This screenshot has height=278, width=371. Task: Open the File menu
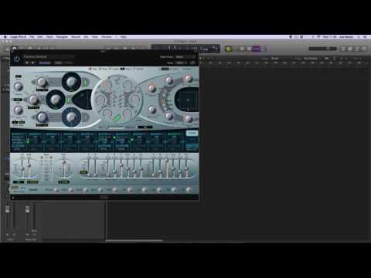[x=32, y=37]
